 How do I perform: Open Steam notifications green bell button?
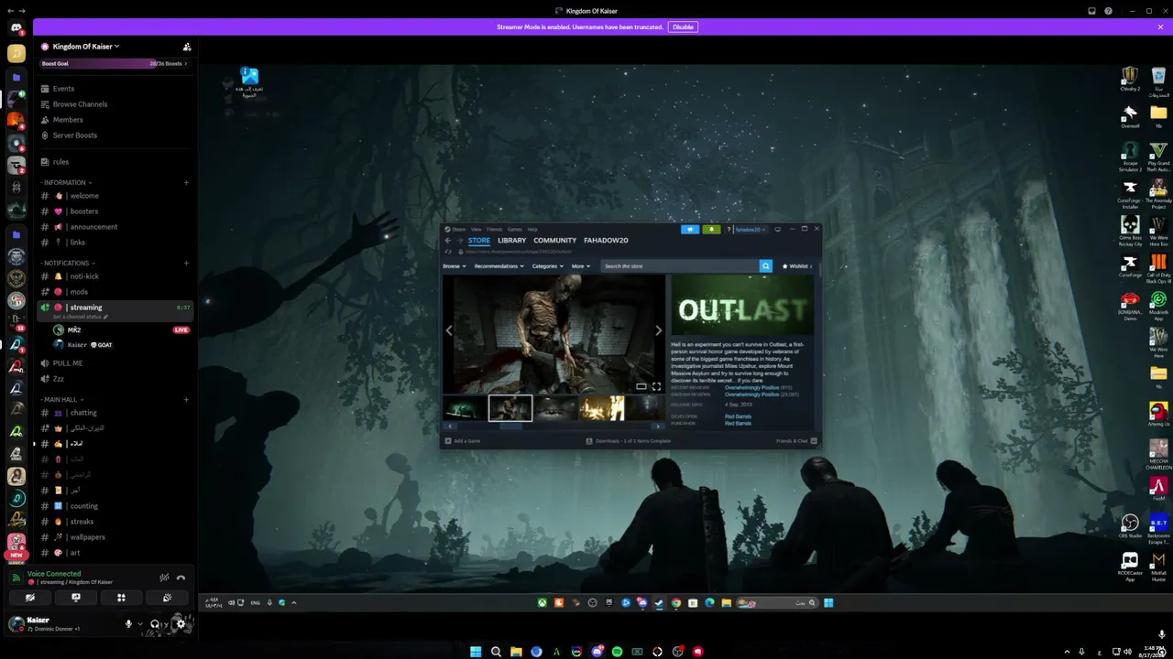click(711, 230)
